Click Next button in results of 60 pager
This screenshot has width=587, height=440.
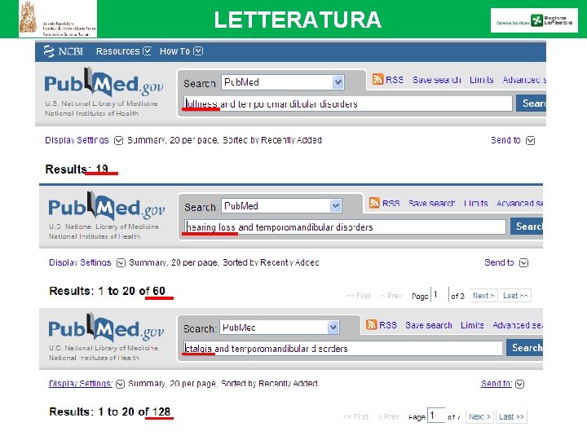point(483,296)
